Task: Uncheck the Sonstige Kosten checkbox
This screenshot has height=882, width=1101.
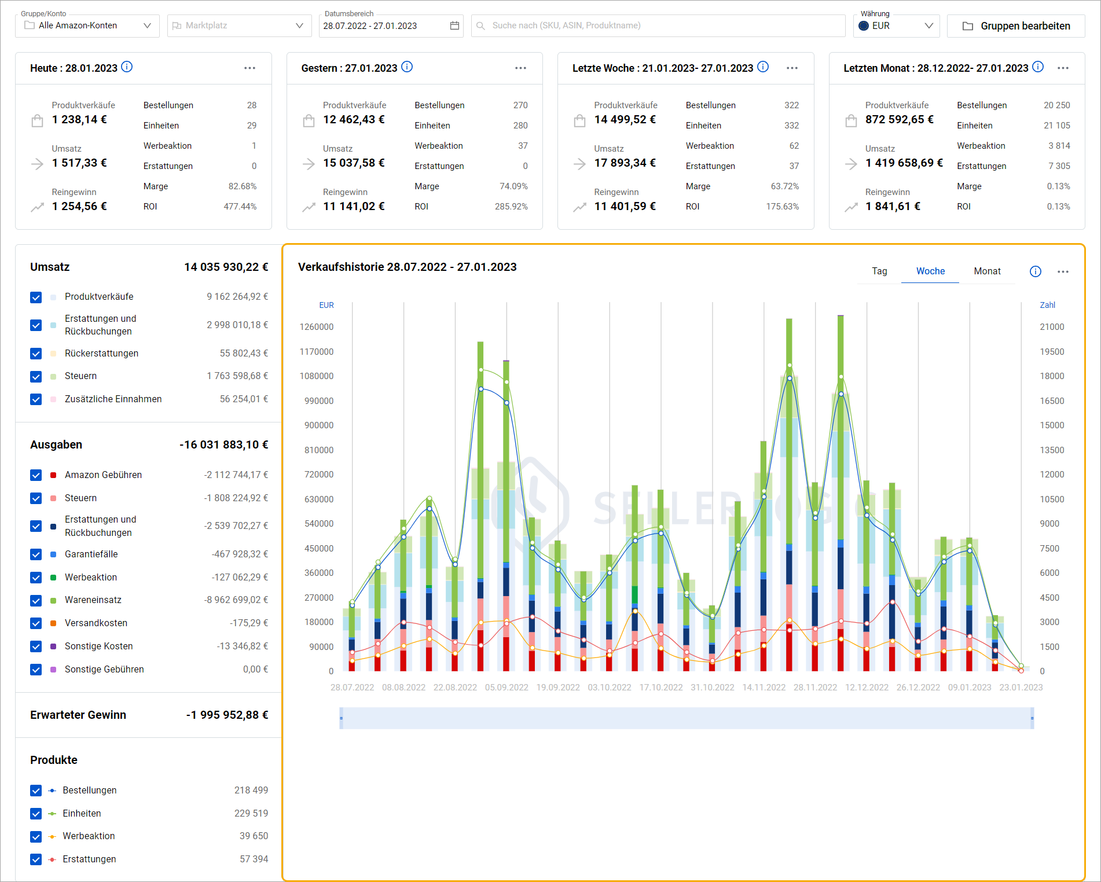Action: pos(36,646)
